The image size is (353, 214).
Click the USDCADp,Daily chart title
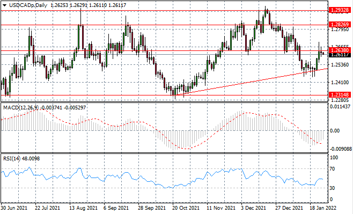(x=28, y=5)
